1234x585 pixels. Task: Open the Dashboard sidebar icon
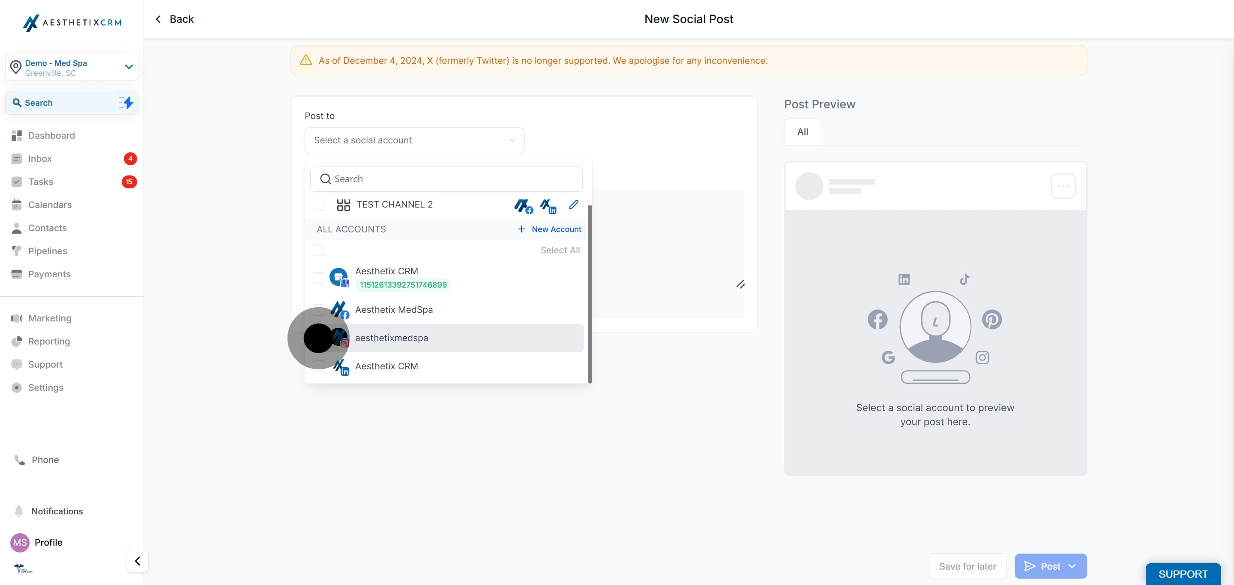click(x=17, y=135)
